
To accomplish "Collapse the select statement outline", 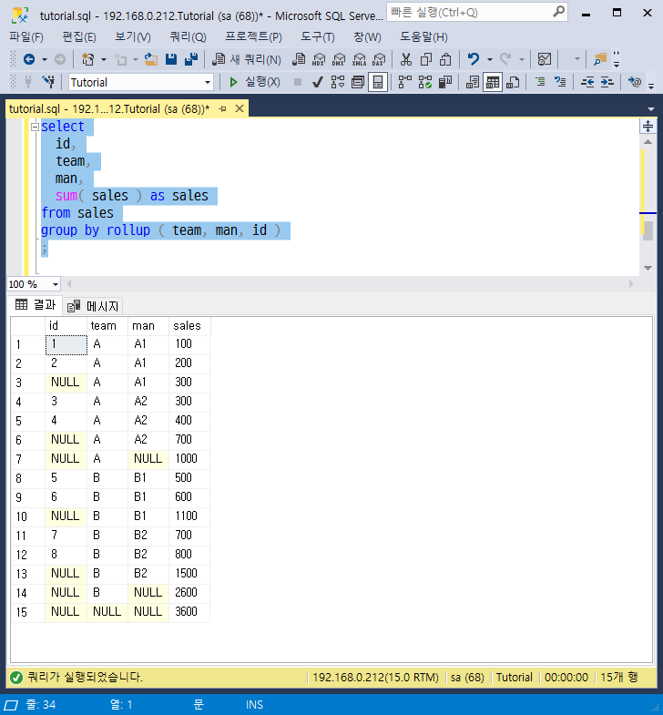I will (x=35, y=127).
